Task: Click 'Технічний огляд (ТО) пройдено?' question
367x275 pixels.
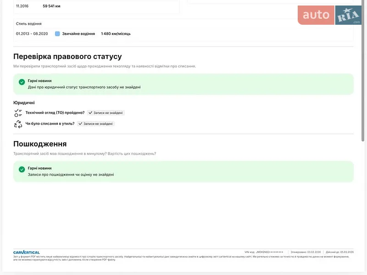Action: click(55, 113)
